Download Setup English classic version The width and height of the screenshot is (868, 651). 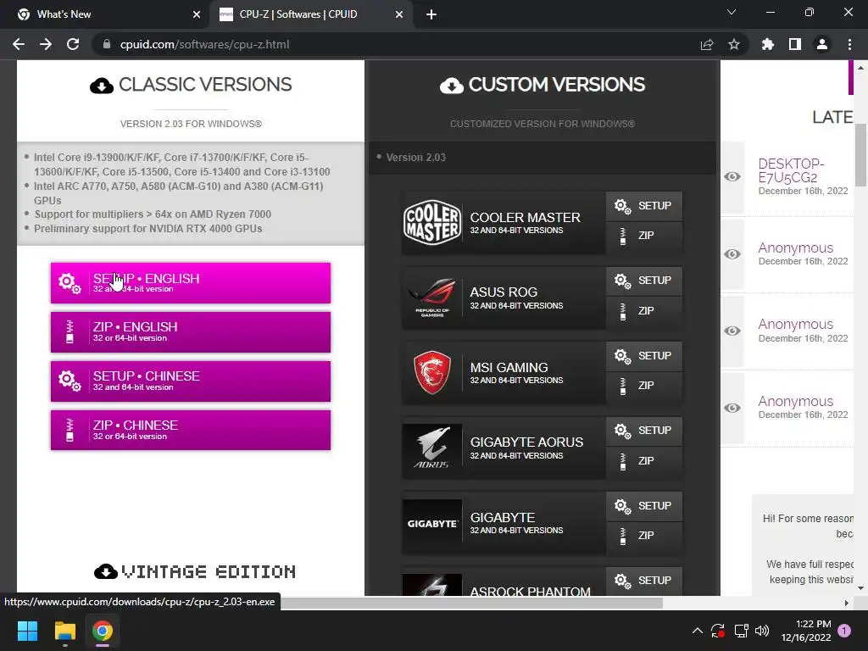[191, 283]
